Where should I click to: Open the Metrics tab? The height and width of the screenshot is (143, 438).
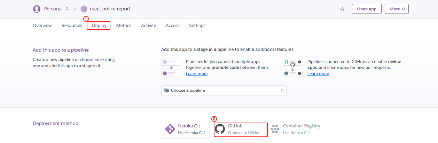point(124,26)
